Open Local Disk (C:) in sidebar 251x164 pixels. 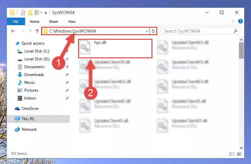37,51
